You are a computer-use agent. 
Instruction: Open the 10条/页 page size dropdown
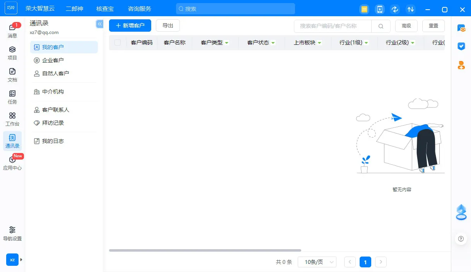click(x=317, y=262)
